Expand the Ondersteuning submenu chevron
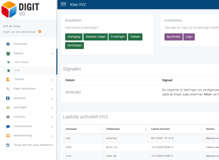The height and width of the screenshot is (160, 219). pyautogui.click(x=52, y=136)
